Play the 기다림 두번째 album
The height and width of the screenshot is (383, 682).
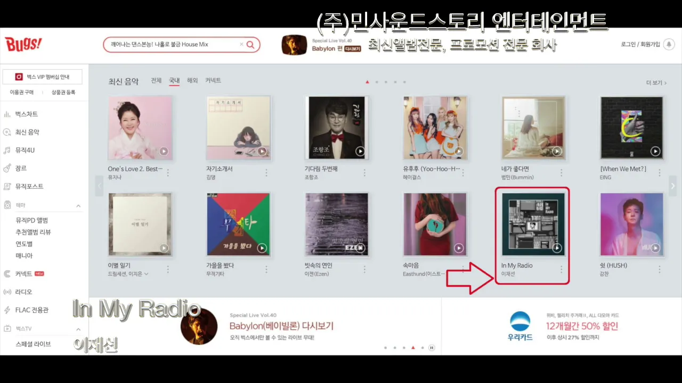(360, 152)
